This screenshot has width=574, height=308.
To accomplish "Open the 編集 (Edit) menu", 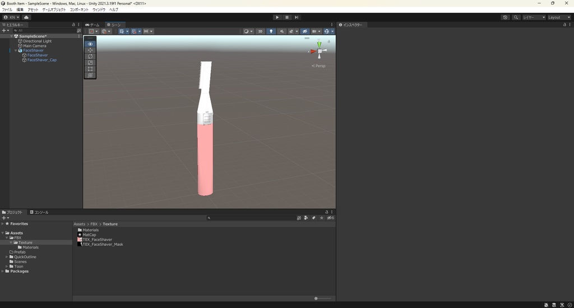I will [x=20, y=10].
